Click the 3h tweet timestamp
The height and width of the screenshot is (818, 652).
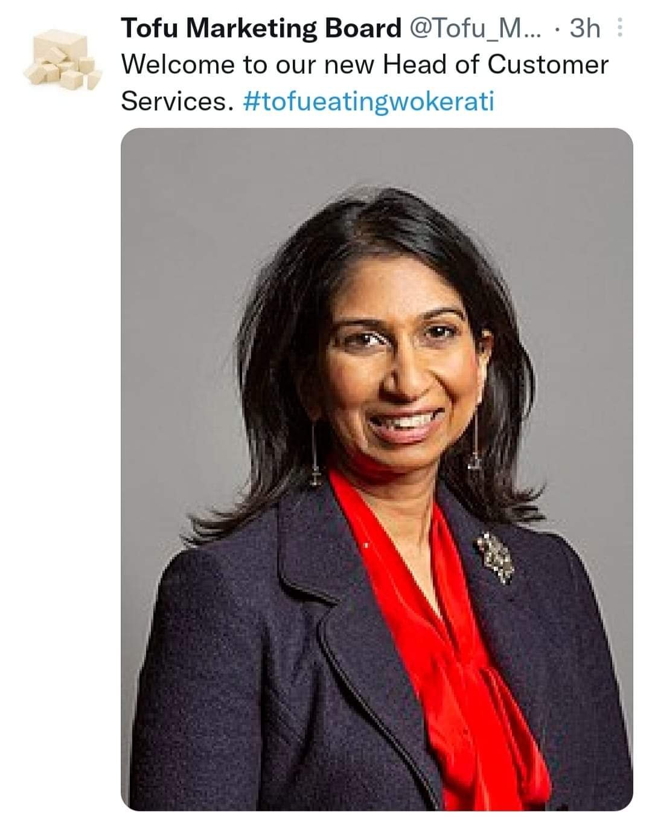585,28
